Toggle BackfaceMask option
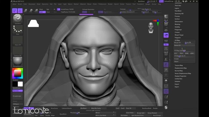Viewport: 209px width, 117px height. pos(147,108)
